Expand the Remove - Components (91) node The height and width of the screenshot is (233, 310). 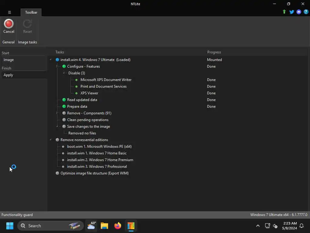pyautogui.click(x=57, y=113)
